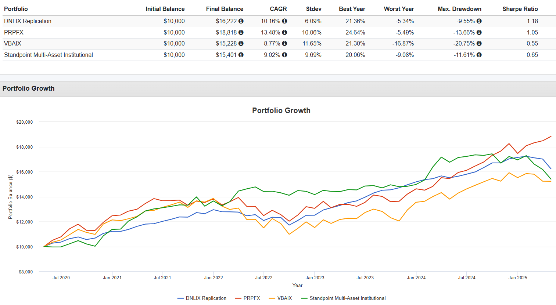
Task: Click the $8,000 y-axis label
Action: point(26,272)
